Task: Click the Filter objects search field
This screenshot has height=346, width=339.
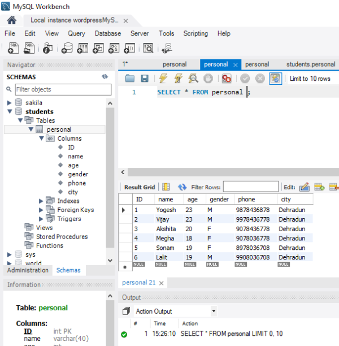Action: point(63,89)
